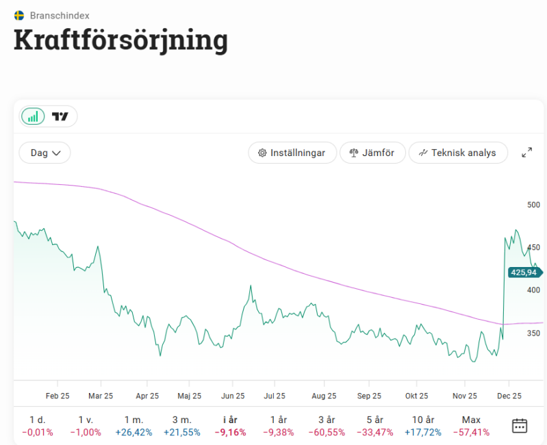Open Teknisk analys menu
Viewport: 547px width, 445px height.
click(x=457, y=153)
